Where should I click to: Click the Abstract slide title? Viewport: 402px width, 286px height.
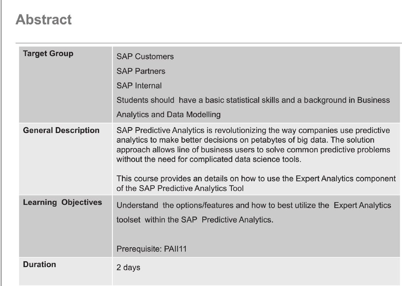pos(43,20)
